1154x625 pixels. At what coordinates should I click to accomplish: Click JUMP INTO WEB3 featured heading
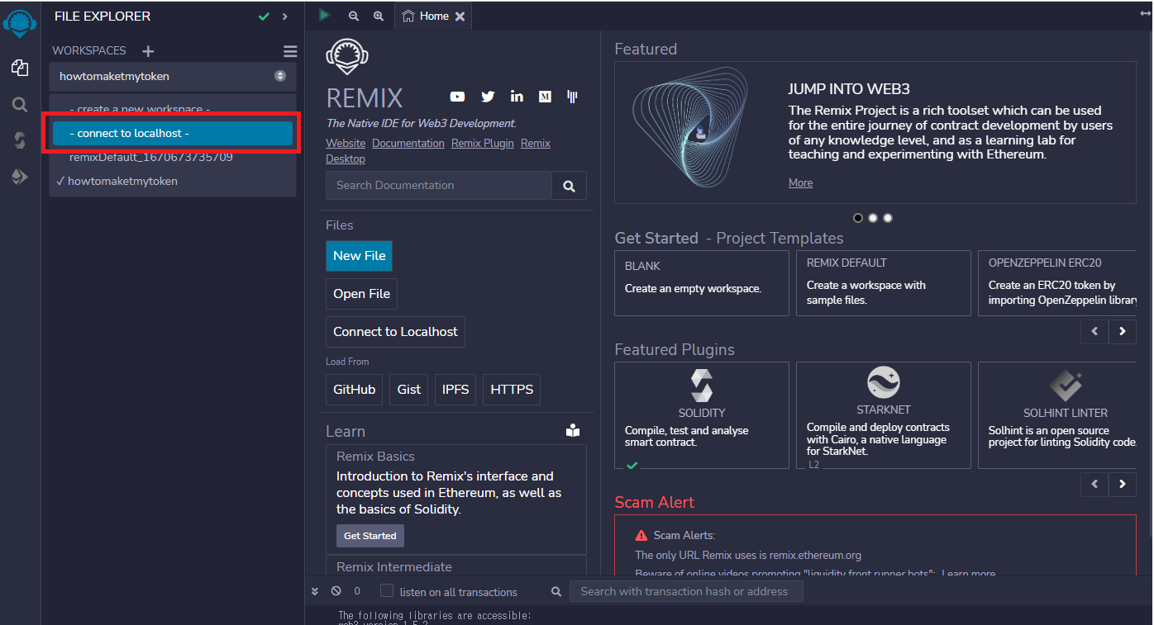click(x=849, y=89)
